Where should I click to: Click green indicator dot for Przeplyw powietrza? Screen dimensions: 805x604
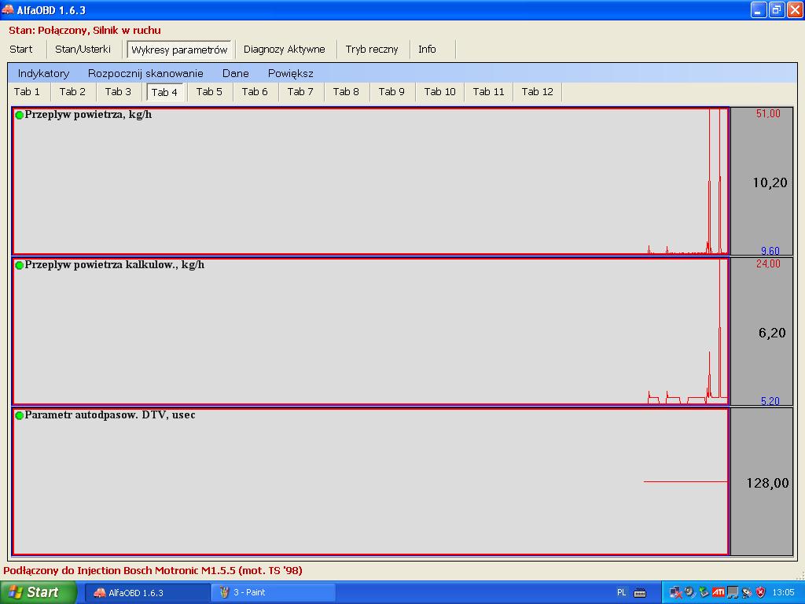pos(20,115)
